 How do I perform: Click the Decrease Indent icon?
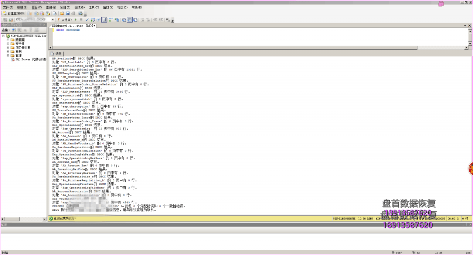click(x=155, y=20)
